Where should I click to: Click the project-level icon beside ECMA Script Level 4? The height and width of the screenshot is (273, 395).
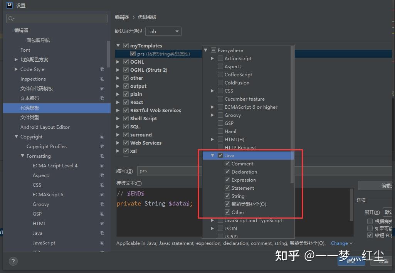point(102,166)
